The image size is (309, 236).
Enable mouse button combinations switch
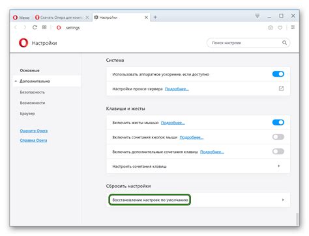tap(278, 137)
